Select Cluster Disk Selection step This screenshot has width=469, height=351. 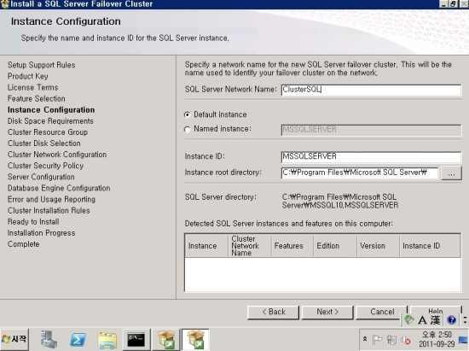point(44,143)
